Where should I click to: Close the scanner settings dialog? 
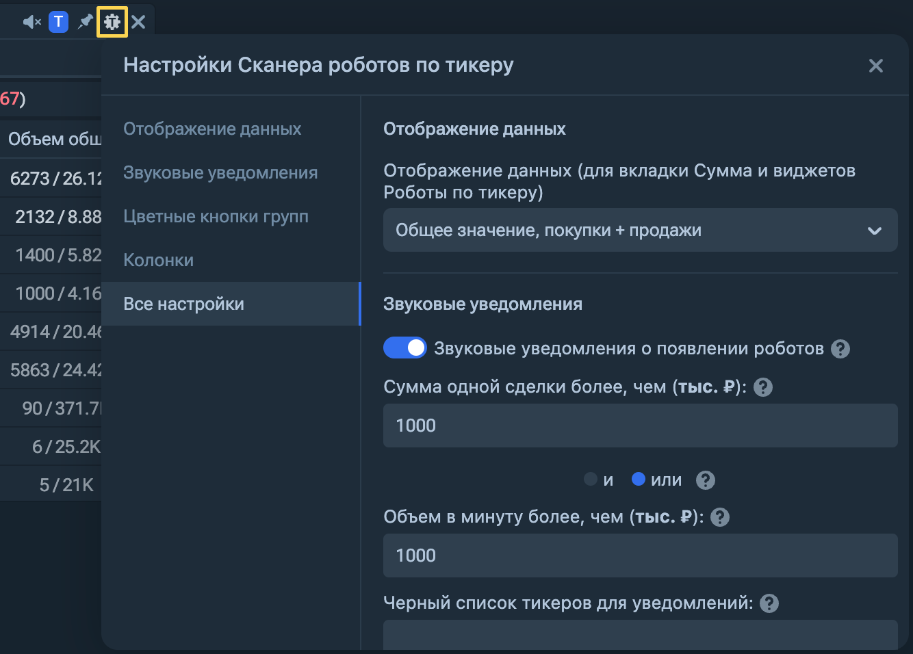click(875, 66)
